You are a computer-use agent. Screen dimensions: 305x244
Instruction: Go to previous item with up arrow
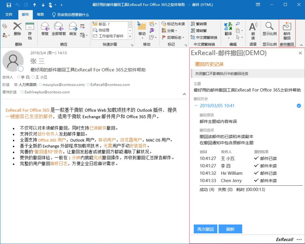[35, 5]
